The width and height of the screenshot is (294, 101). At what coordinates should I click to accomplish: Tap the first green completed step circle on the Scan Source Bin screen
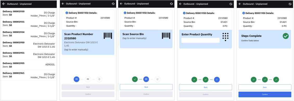[135, 79]
